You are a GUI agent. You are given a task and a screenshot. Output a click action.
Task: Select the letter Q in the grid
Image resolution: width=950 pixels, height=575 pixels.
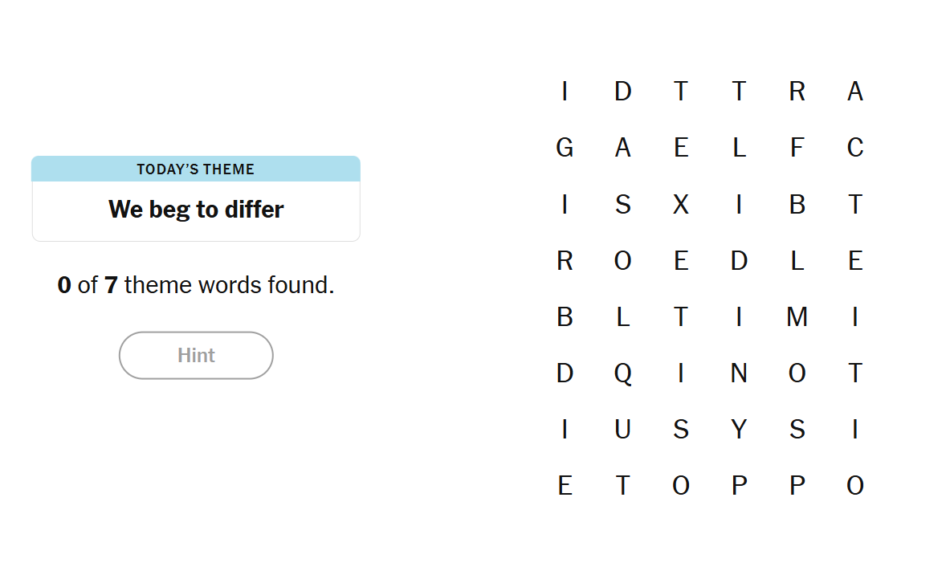[623, 373]
